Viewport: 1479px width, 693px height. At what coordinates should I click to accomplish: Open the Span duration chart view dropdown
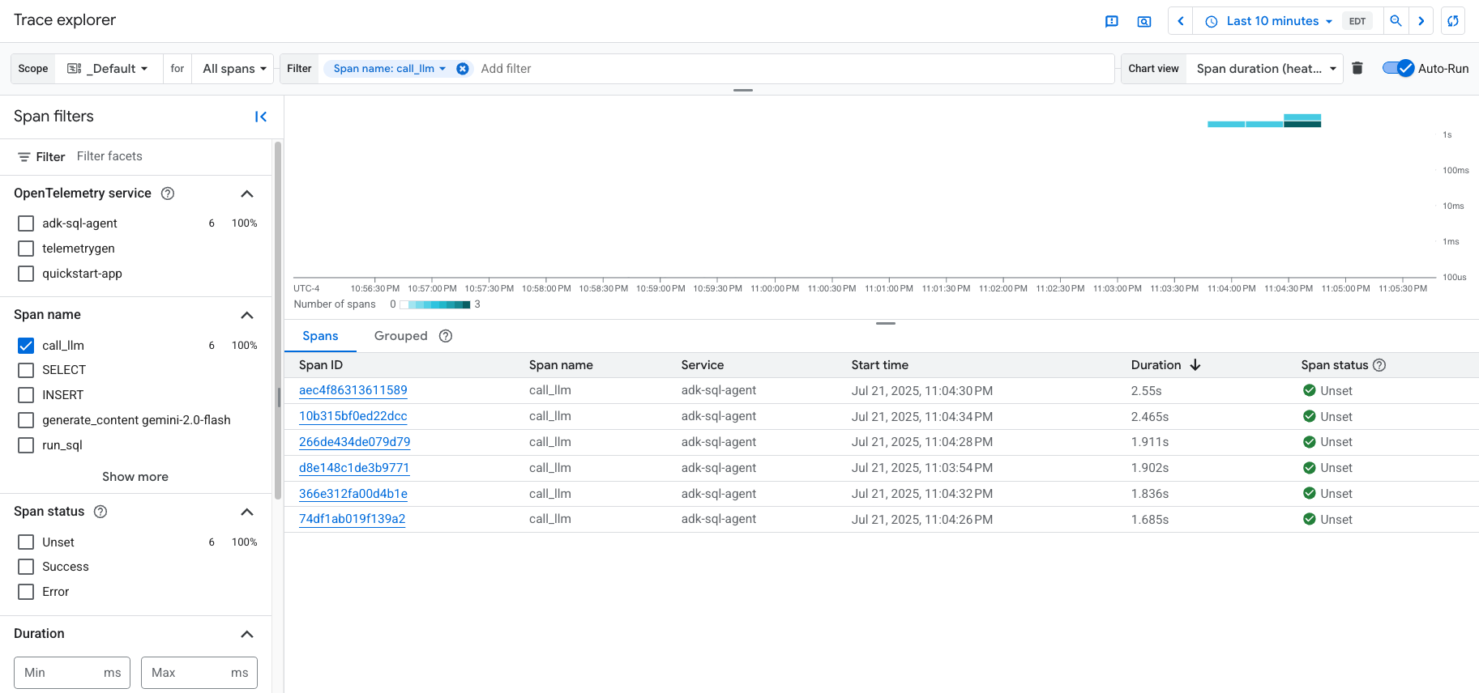[x=1266, y=69]
